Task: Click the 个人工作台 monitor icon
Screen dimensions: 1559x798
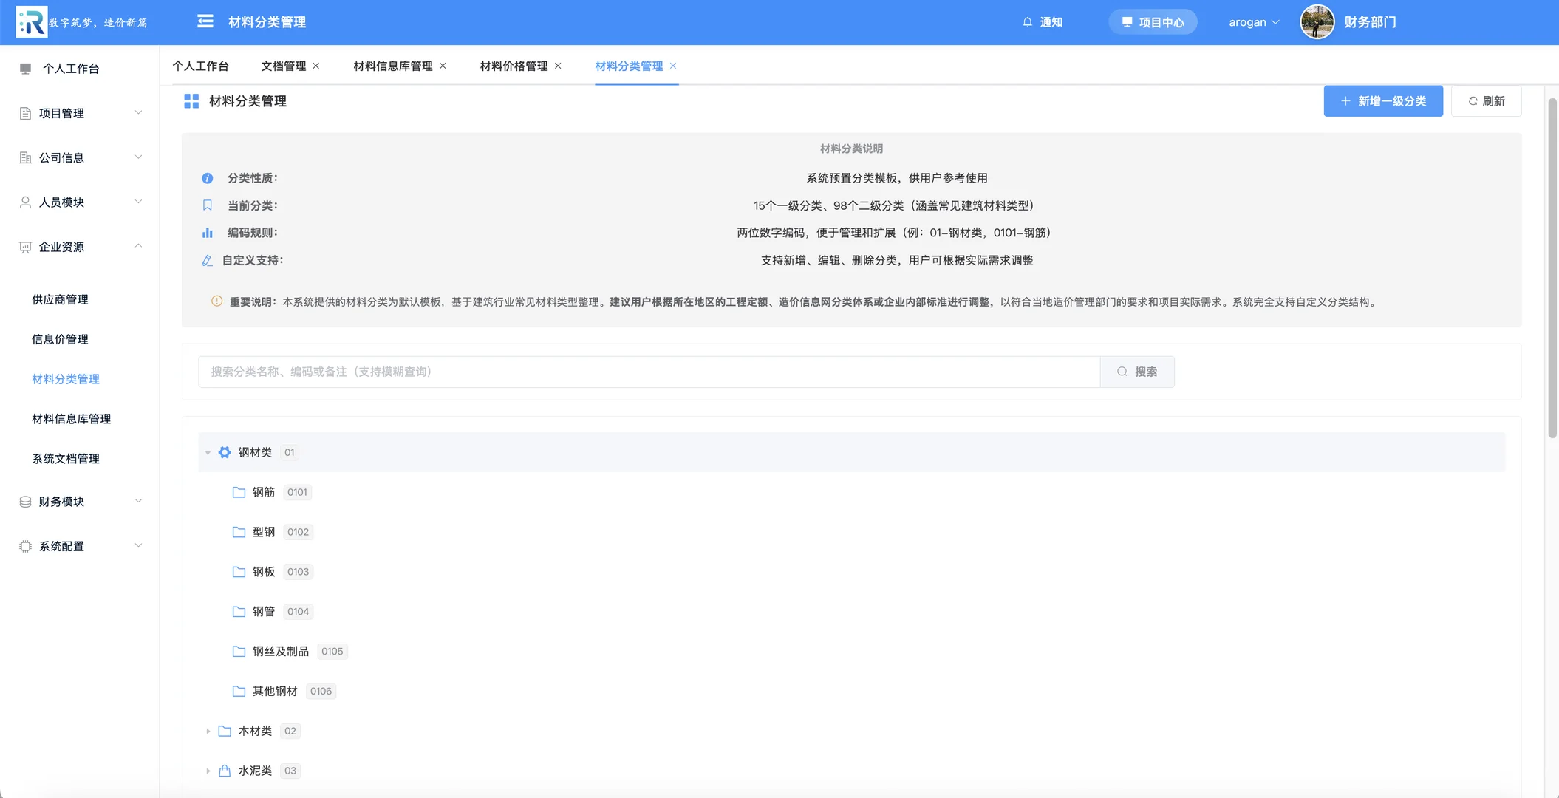Action: pos(24,68)
